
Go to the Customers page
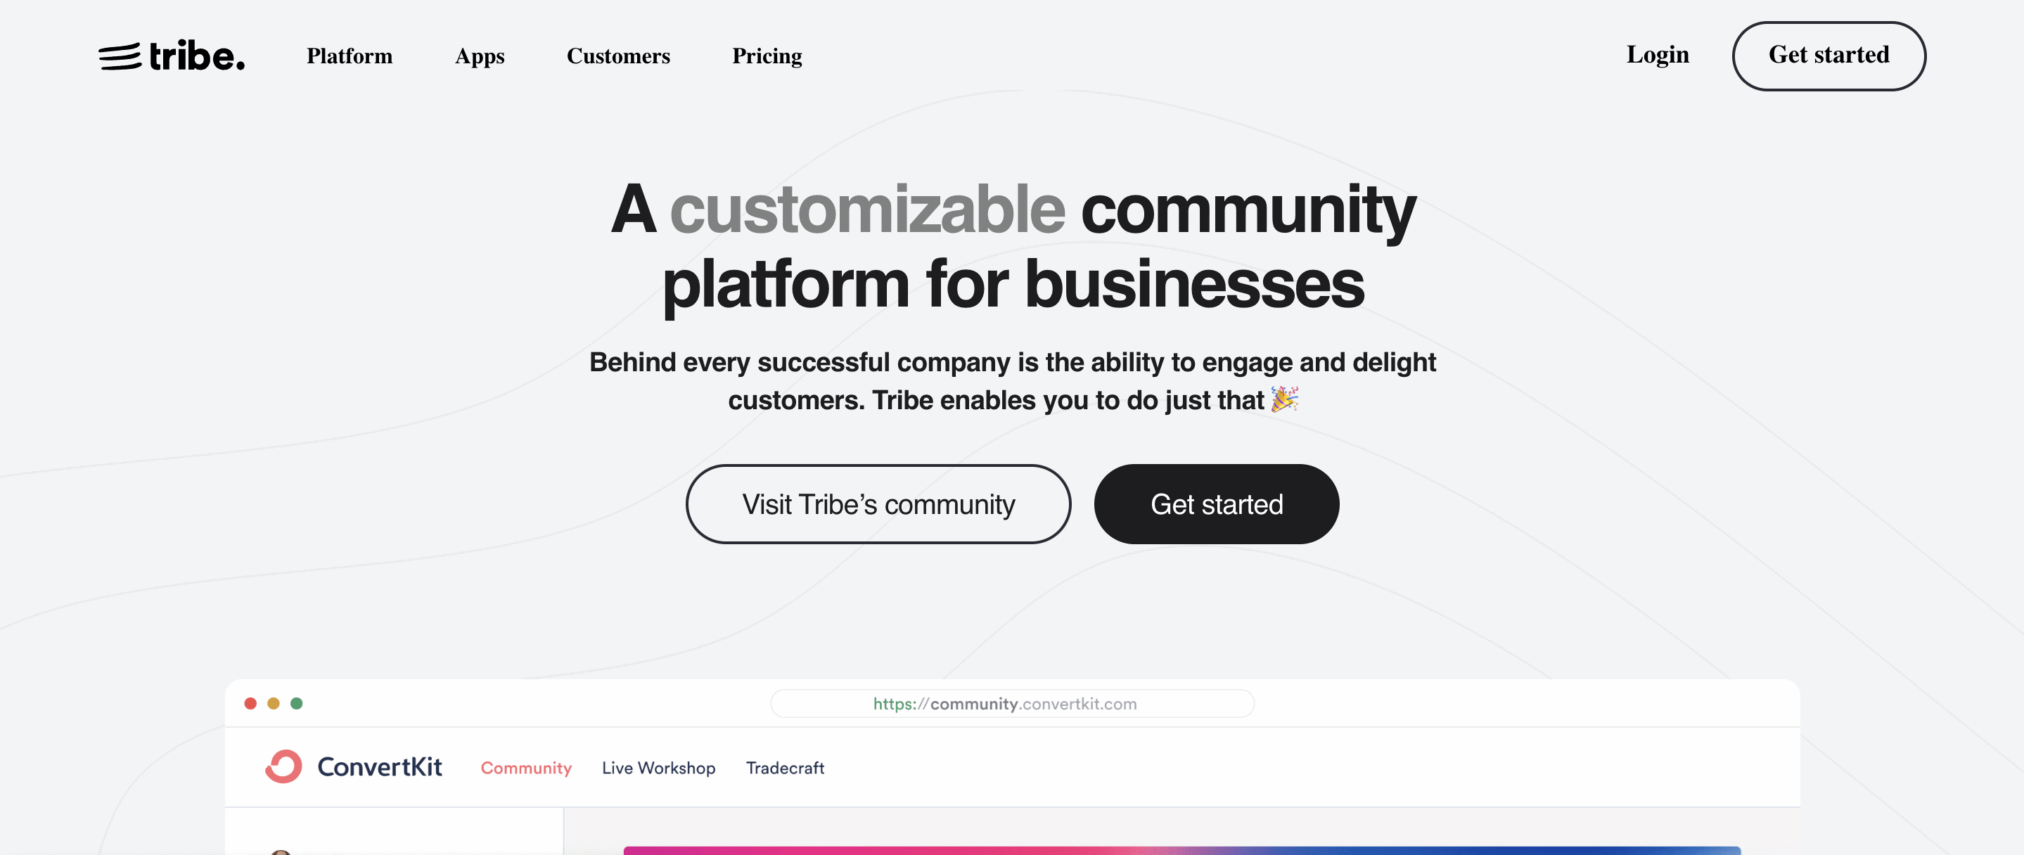pyautogui.click(x=618, y=56)
